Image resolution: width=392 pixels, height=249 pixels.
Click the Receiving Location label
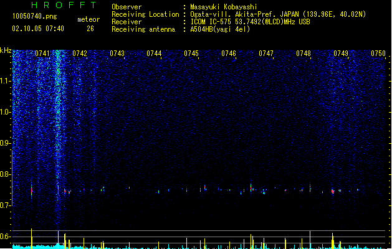click(x=145, y=14)
